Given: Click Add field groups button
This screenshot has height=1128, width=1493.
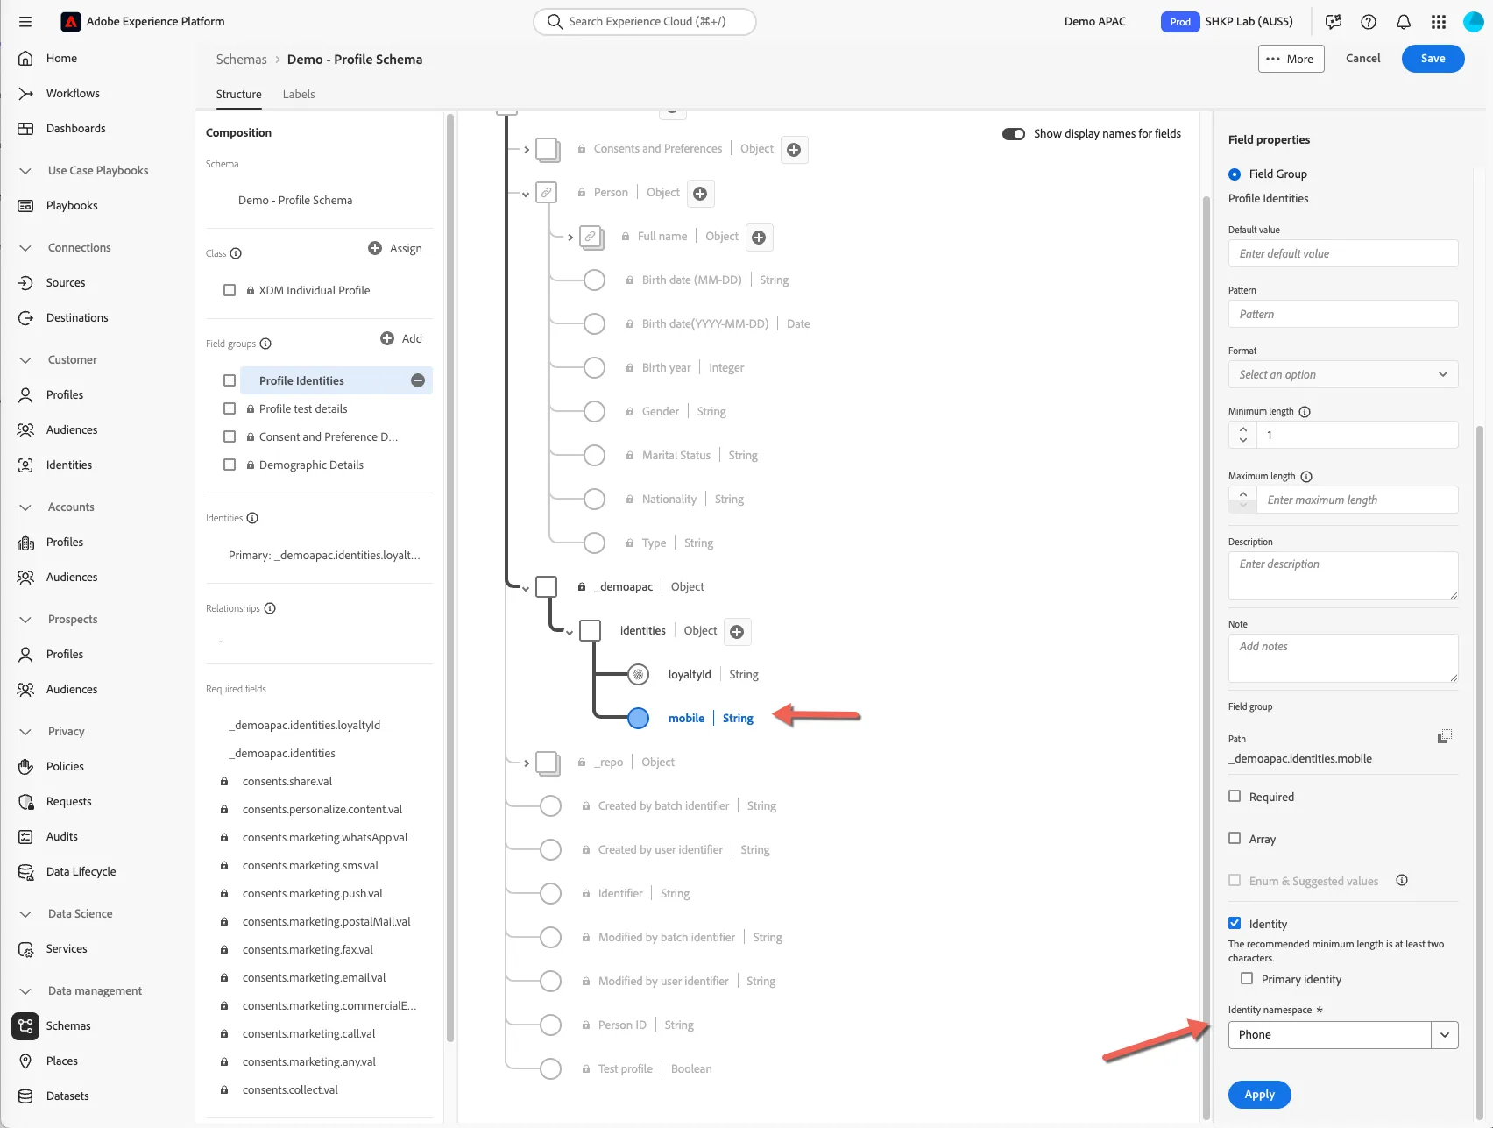Looking at the screenshot, I should coord(401,338).
